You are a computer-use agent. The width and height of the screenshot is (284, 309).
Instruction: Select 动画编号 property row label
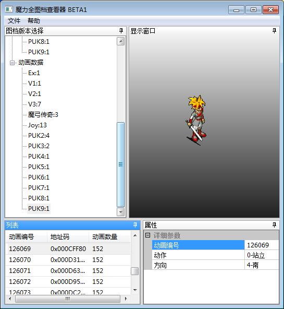[x=198, y=245]
